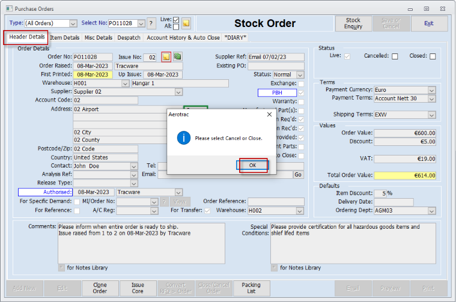Expand Contact John Doe dropdown
The height and width of the screenshot is (302, 456).
click(134, 166)
